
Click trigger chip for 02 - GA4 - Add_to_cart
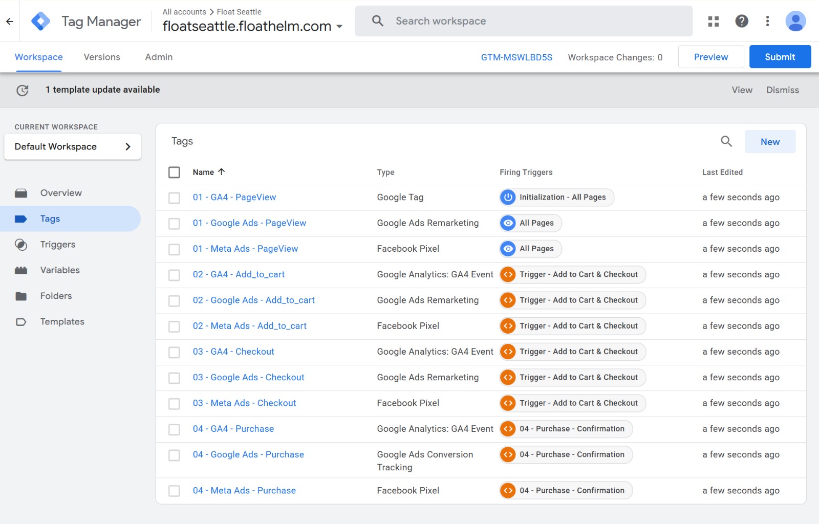(x=573, y=274)
